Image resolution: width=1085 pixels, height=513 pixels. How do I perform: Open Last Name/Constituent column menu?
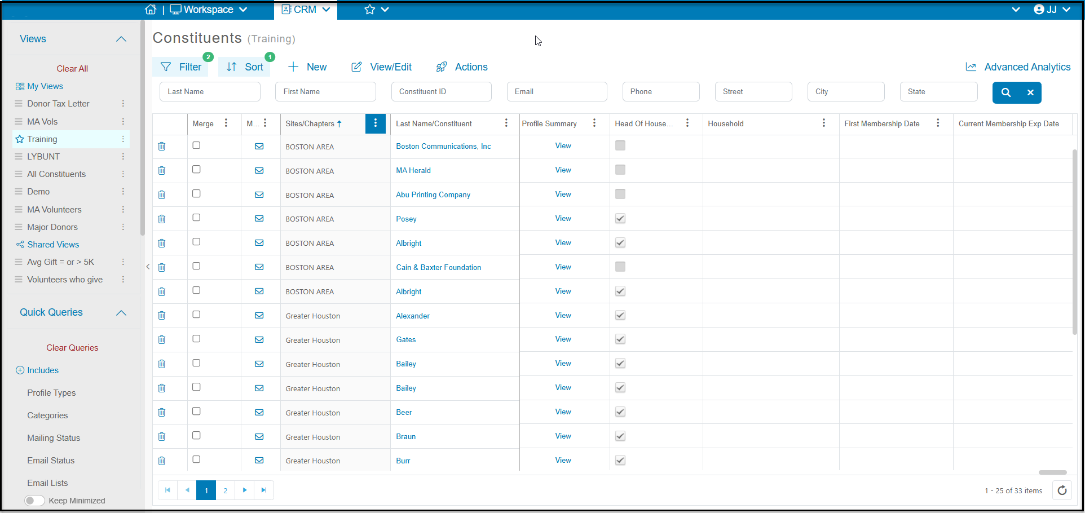point(506,123)
